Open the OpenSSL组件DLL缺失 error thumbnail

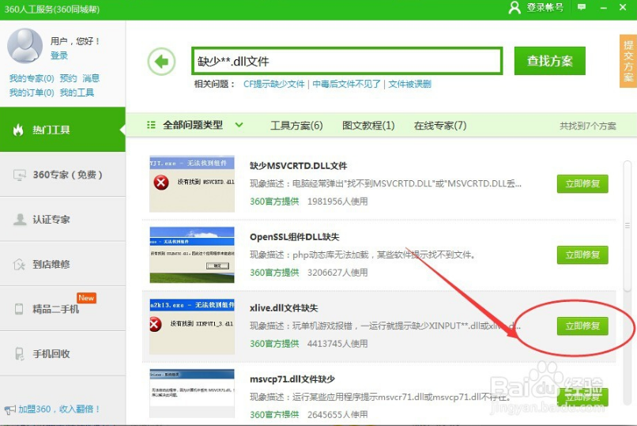tap(192, 254)
